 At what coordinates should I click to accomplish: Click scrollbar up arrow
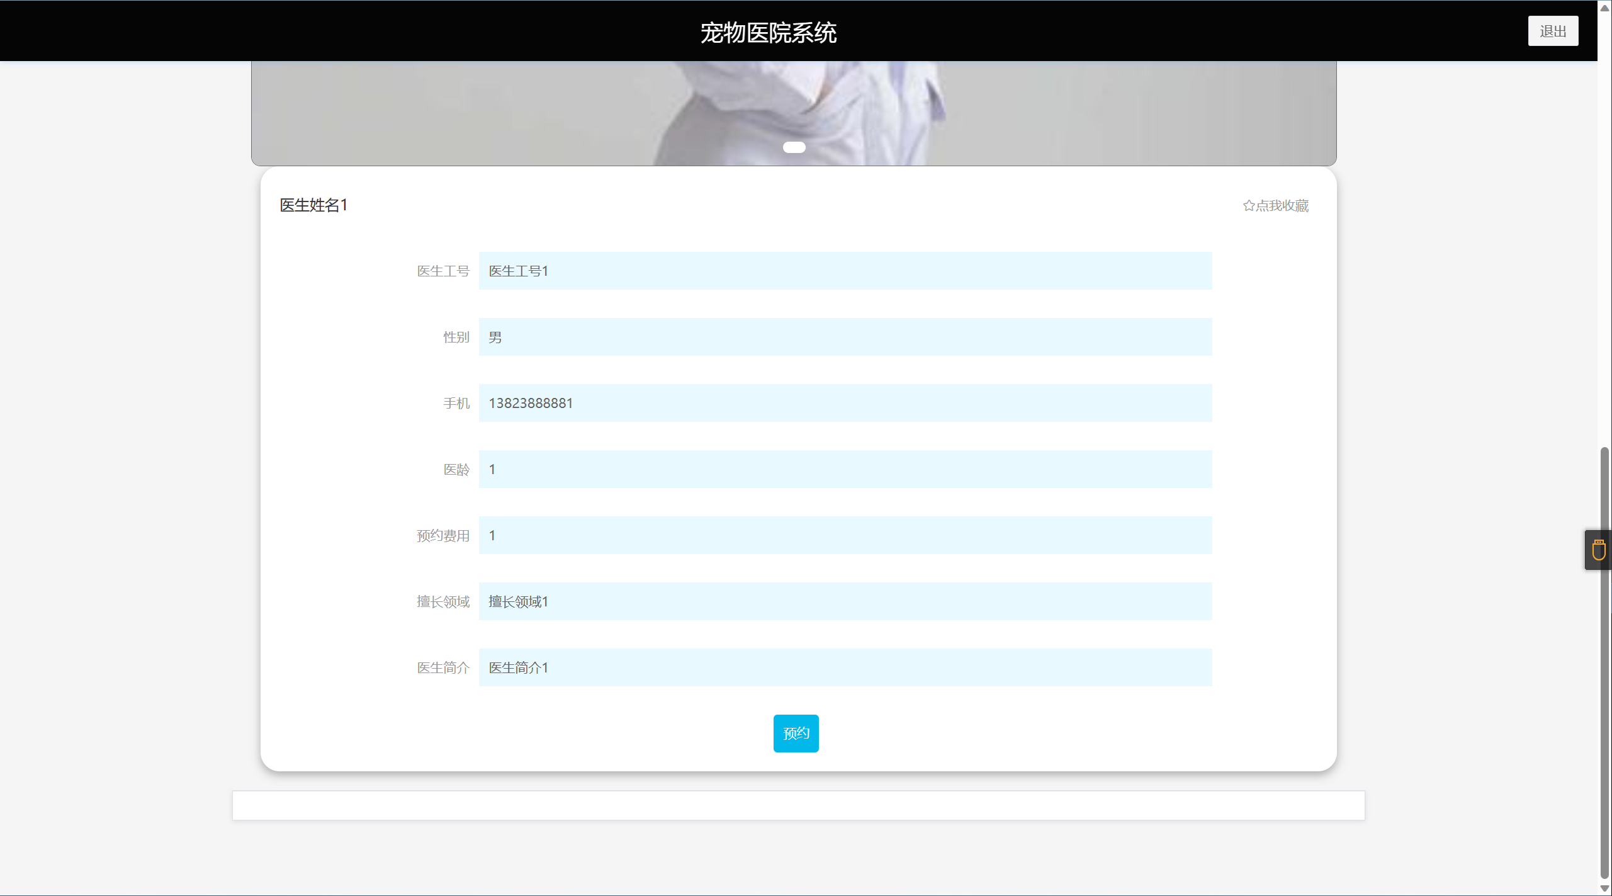1604,8
